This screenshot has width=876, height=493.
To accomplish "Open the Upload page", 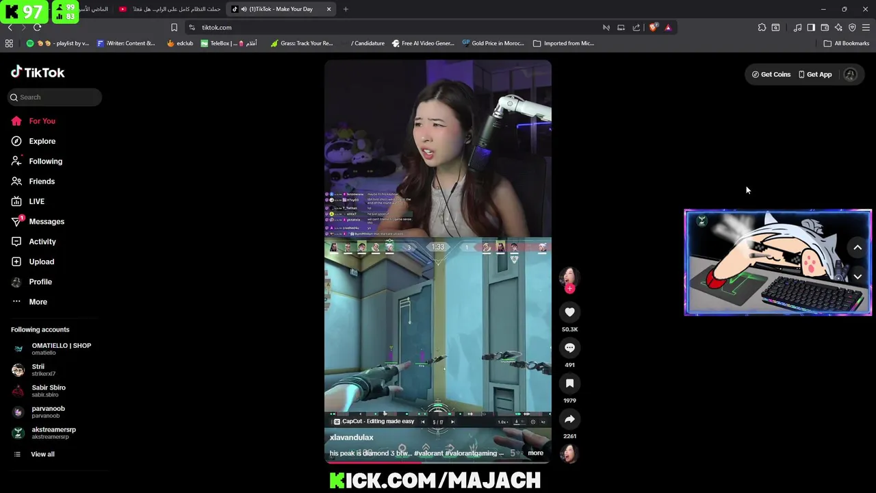I will (x=32, y=262).
